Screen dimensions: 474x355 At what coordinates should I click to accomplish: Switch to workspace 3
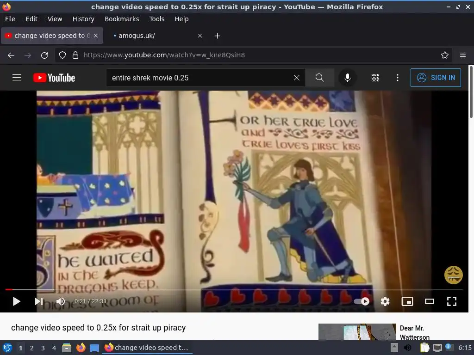click(x=43, y=348)
